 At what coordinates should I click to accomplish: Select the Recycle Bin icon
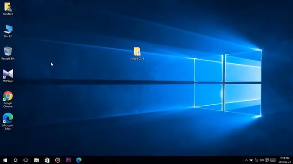pos(8,51)
